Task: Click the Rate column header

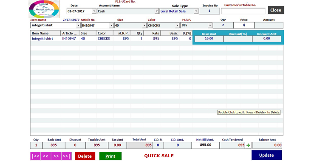Action: [x=152, y=33]
